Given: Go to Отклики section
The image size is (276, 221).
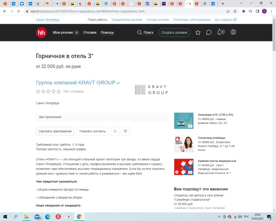Looking at the screenshot, I should tap(90, 33).
